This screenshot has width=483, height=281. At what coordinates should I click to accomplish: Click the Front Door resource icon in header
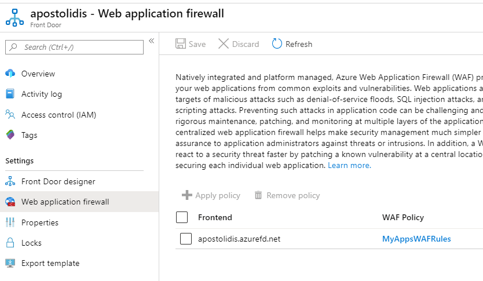pyautogui.click(x=14, y=17)
